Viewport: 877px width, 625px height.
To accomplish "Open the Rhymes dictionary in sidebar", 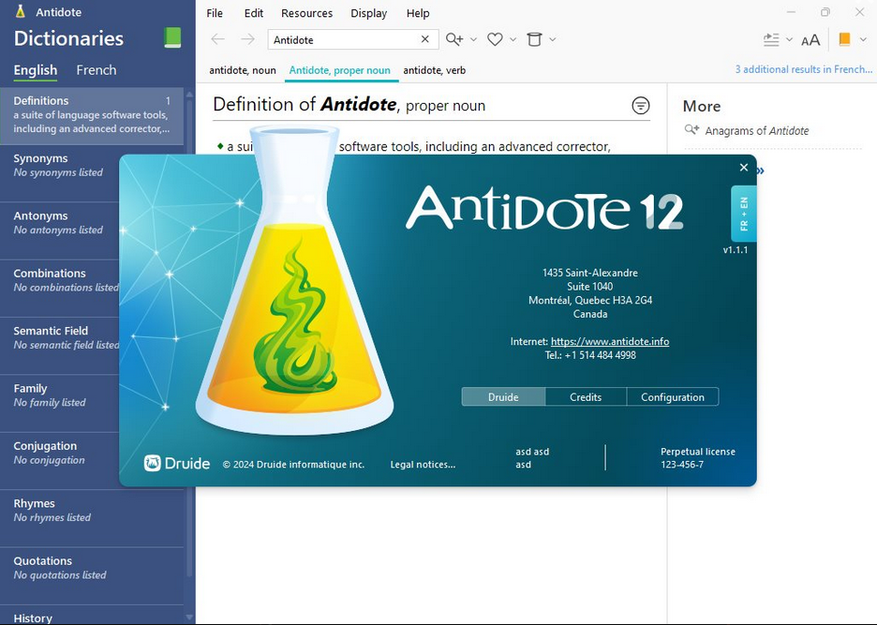I will coord(92,519).
